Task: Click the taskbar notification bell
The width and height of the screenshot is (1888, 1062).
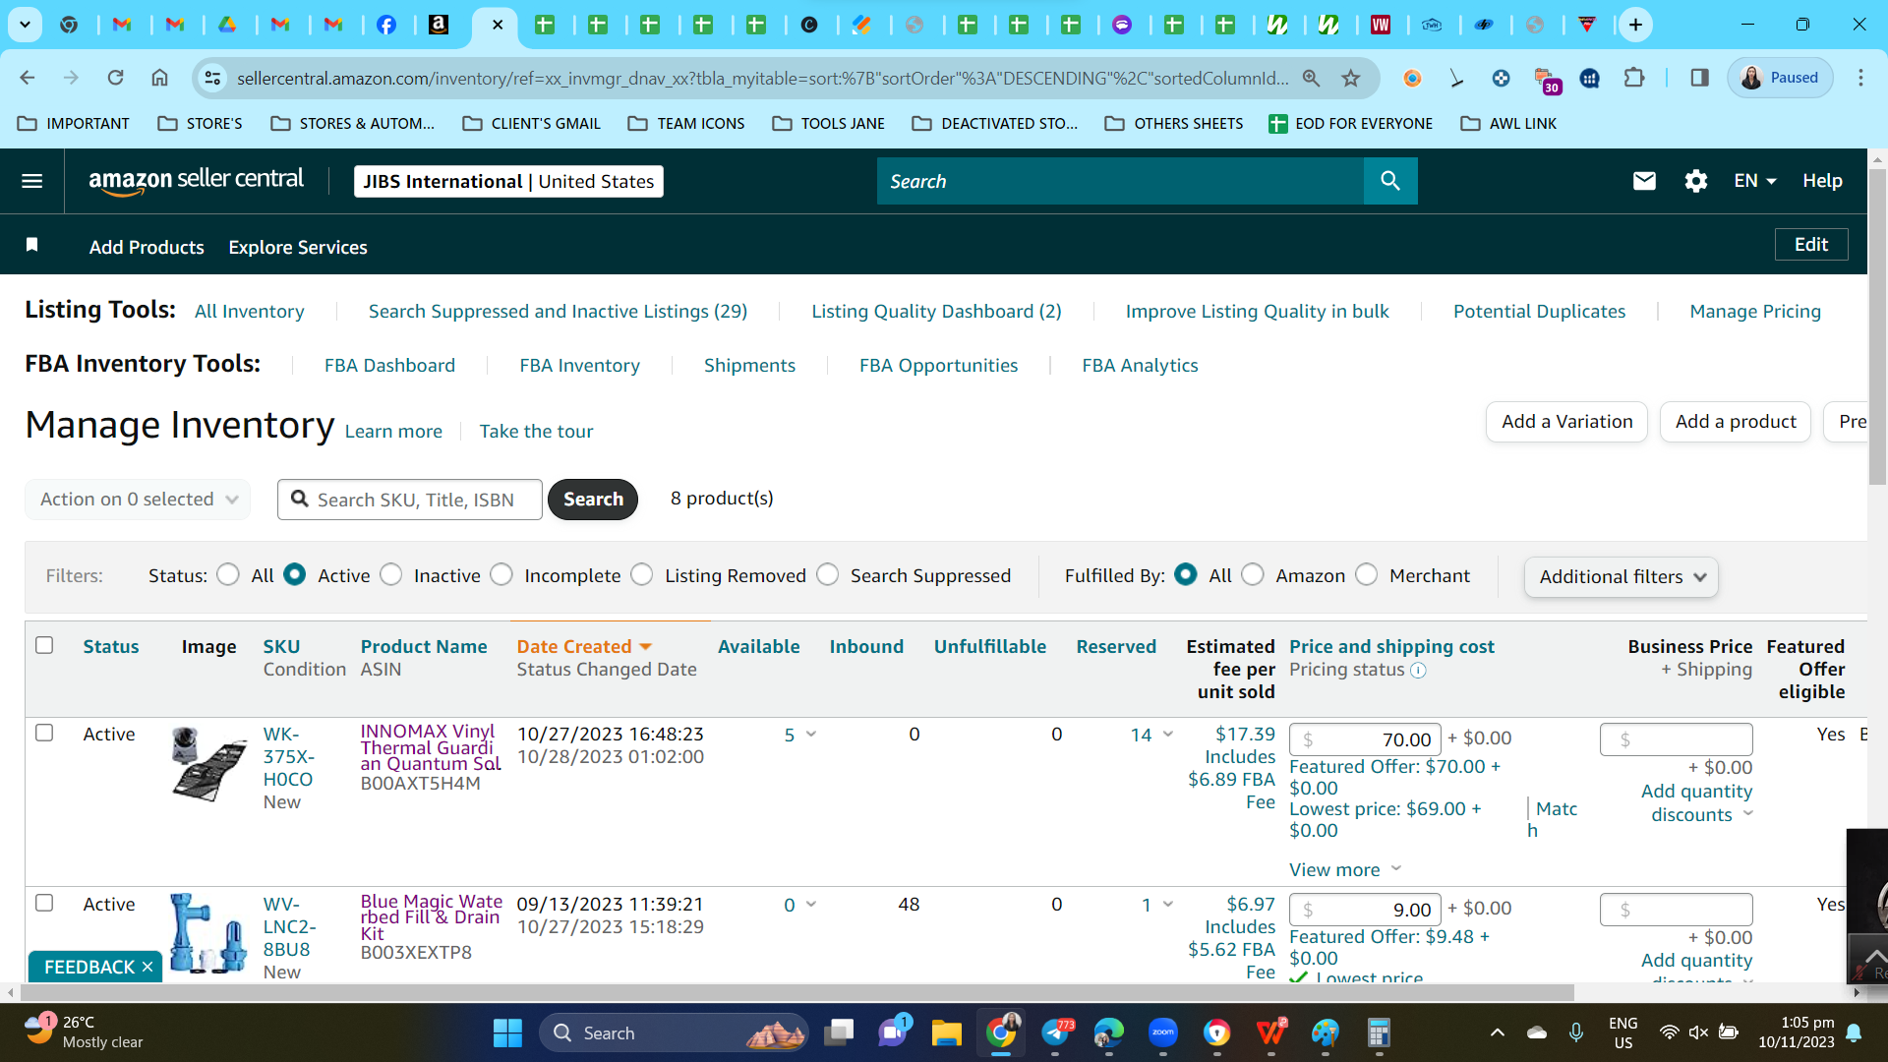Action: point(1854,1032)
